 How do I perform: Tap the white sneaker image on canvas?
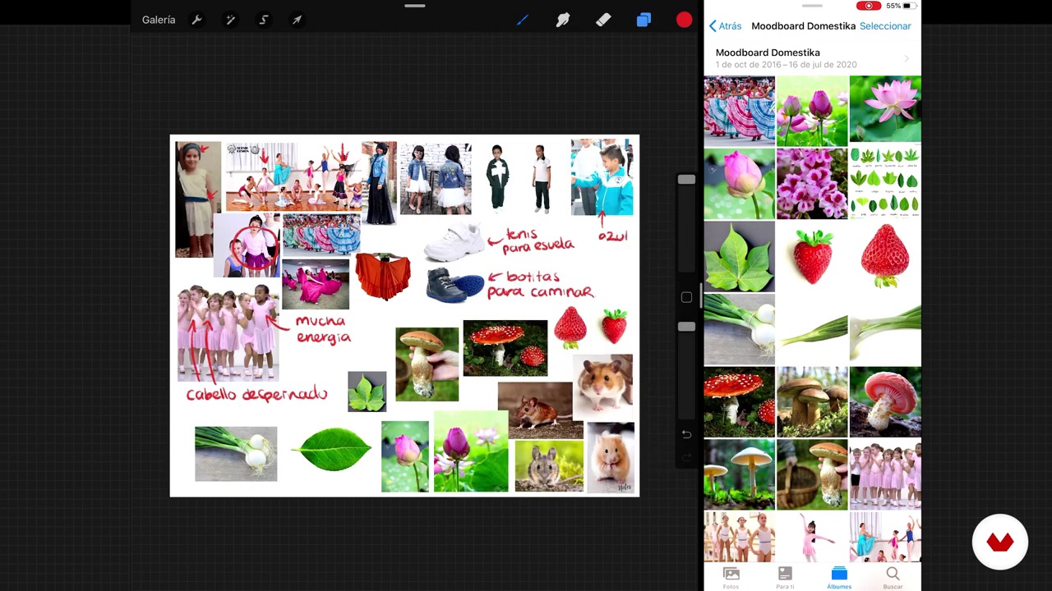[454, 242]
